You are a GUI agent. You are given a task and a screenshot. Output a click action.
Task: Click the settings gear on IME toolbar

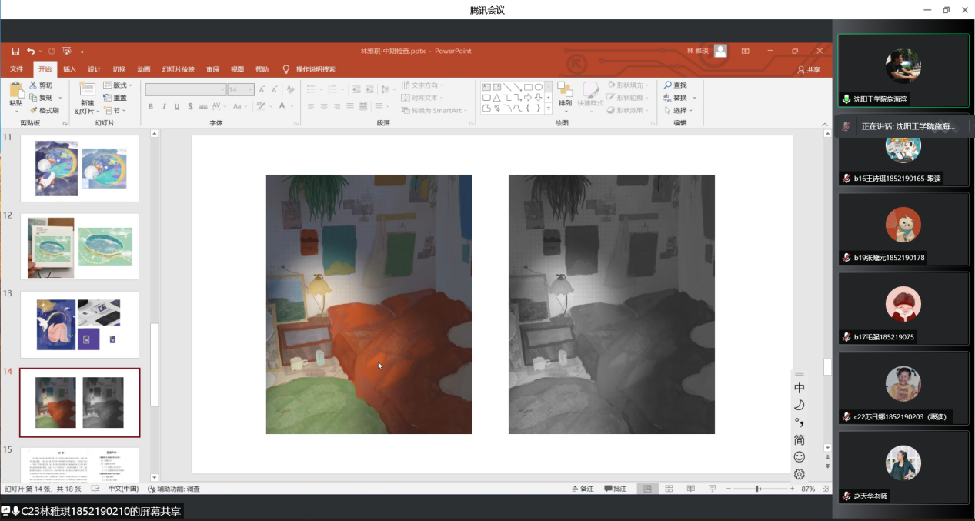point(800,474)
